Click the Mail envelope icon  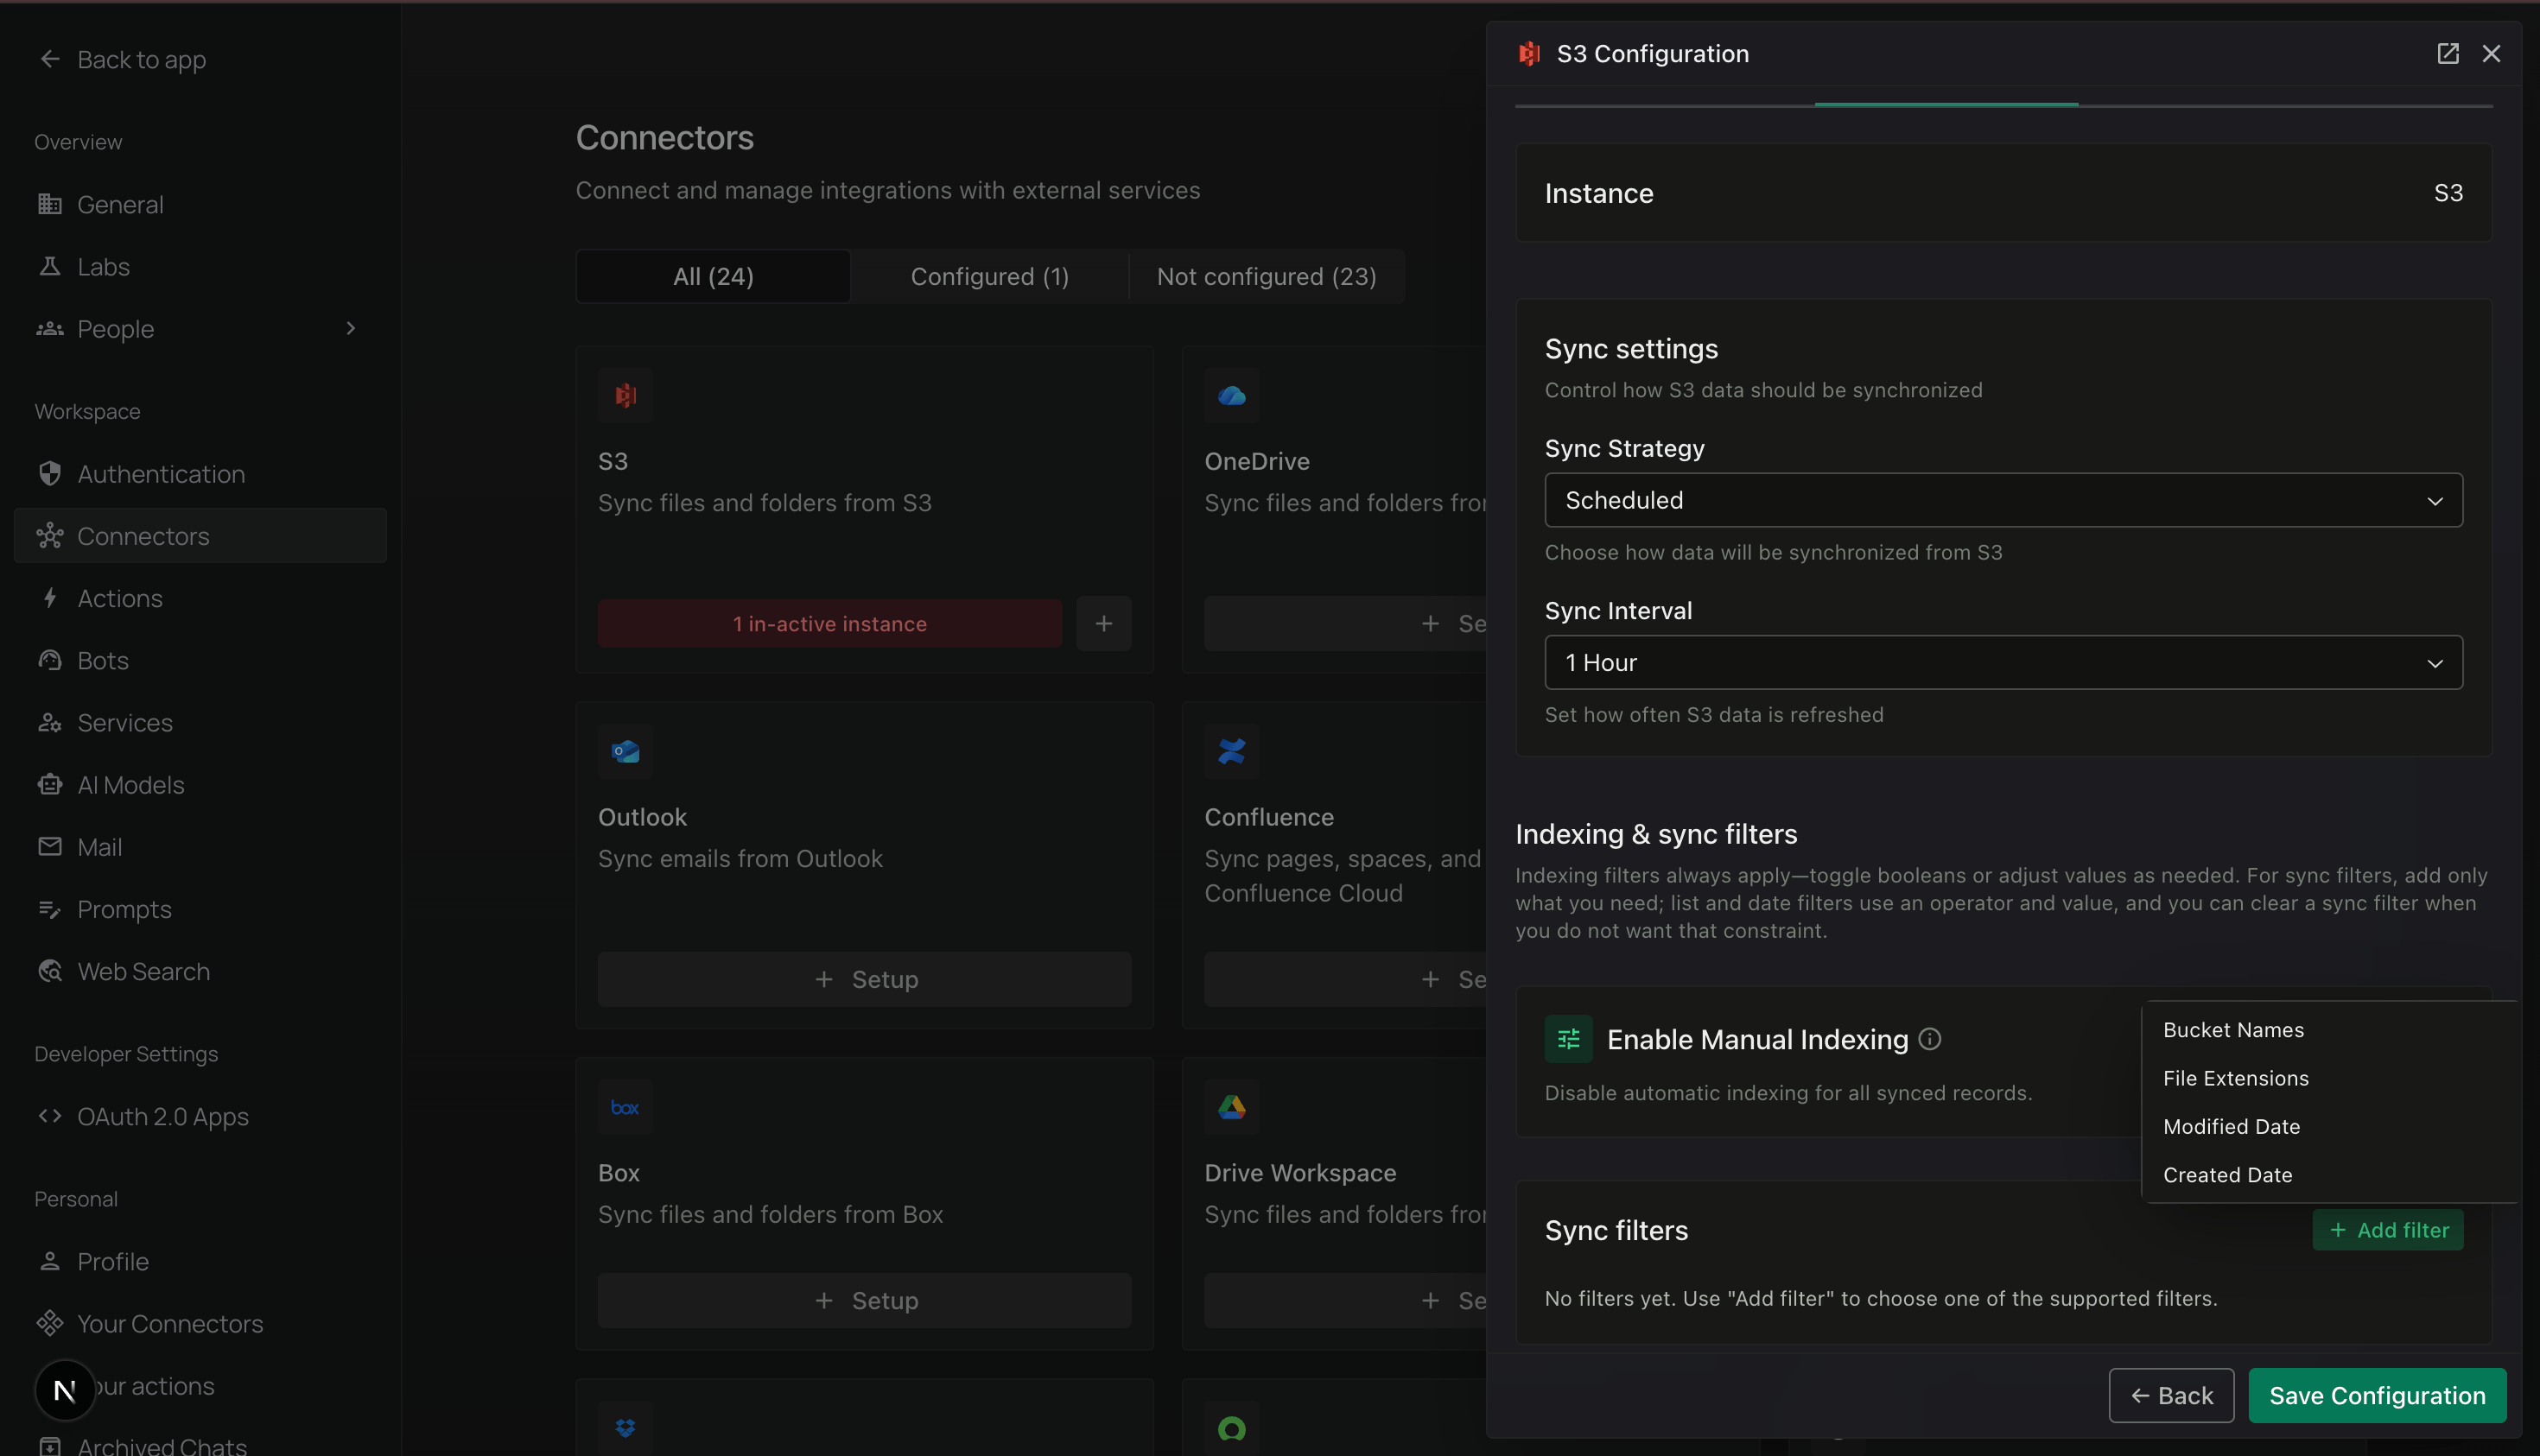click(50, 847)
